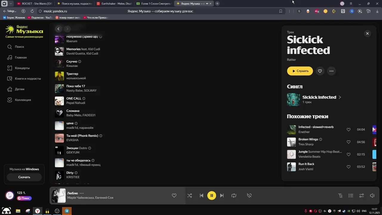Open the Люблю album cover in player

point(58,196)
